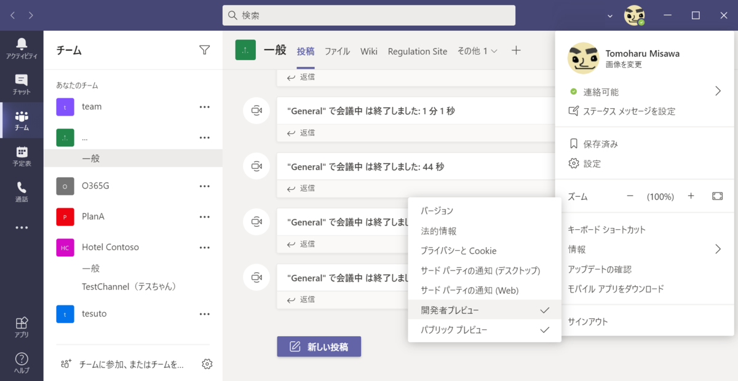Switch to the ファイル tab
738x381 pixels.
[338, 52]
